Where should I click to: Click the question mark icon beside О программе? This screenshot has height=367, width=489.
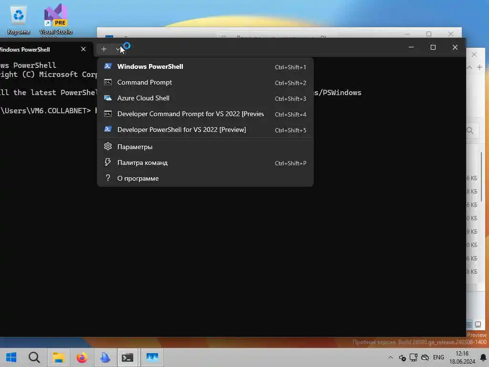tap(108, 178)
